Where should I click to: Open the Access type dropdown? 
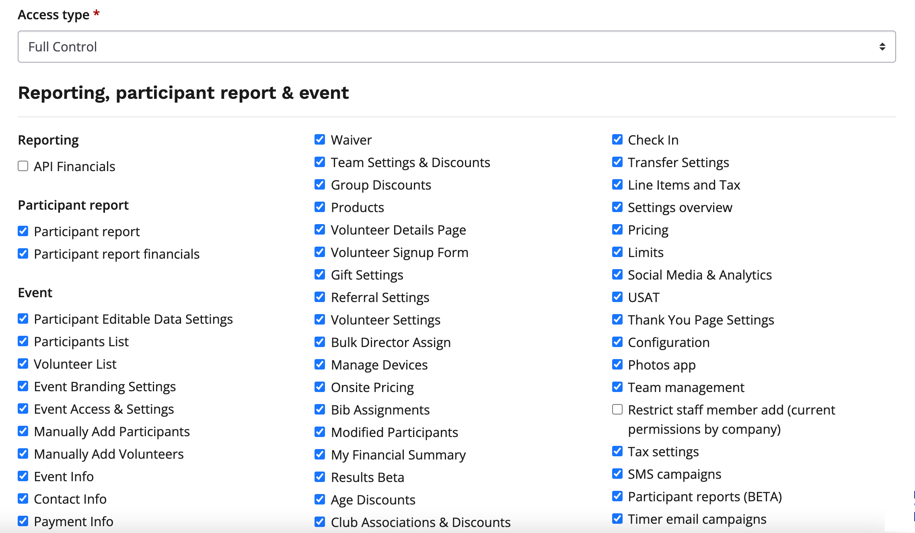[456, 47]
